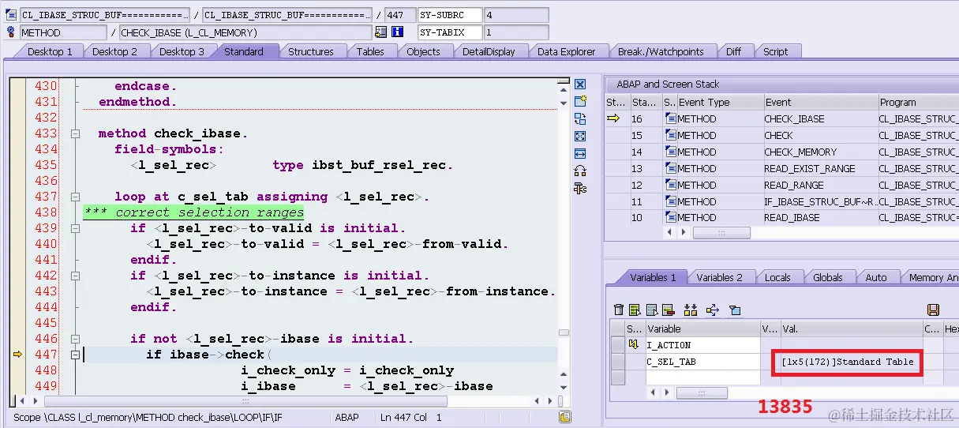Click the second list icon in Variables toolbar
The height and width of the screenshot is (428, 959).
[651, 310]
